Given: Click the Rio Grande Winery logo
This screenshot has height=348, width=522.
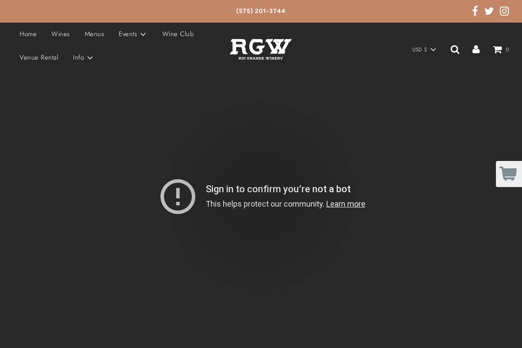Looking at the screenshot, I should [x=261, y=49].
